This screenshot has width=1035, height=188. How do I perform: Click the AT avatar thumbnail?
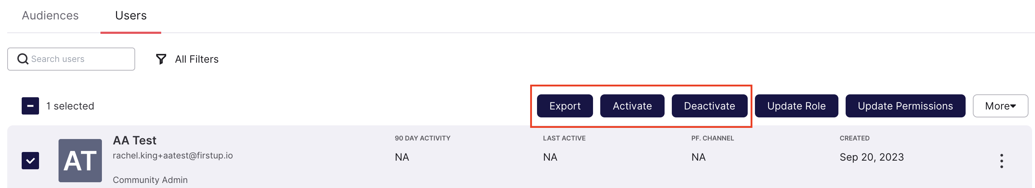pos(80,160)
